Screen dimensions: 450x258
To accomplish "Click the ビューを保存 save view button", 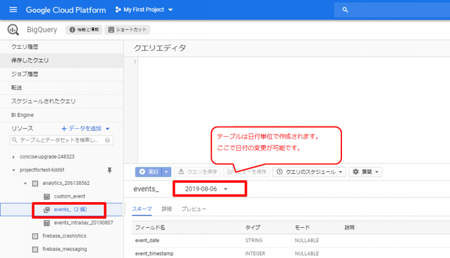I will [246, 172].
